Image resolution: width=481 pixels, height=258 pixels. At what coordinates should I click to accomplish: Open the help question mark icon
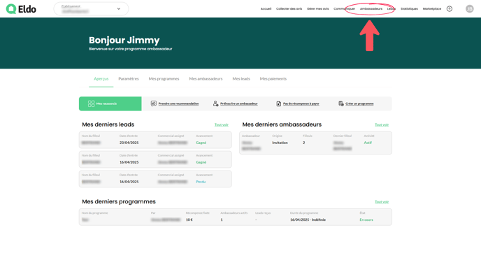pos(450,9)
